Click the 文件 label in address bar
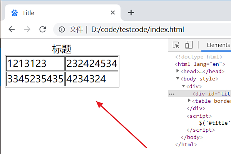Viewport: 231px width, 154px height. pos(76,30)
